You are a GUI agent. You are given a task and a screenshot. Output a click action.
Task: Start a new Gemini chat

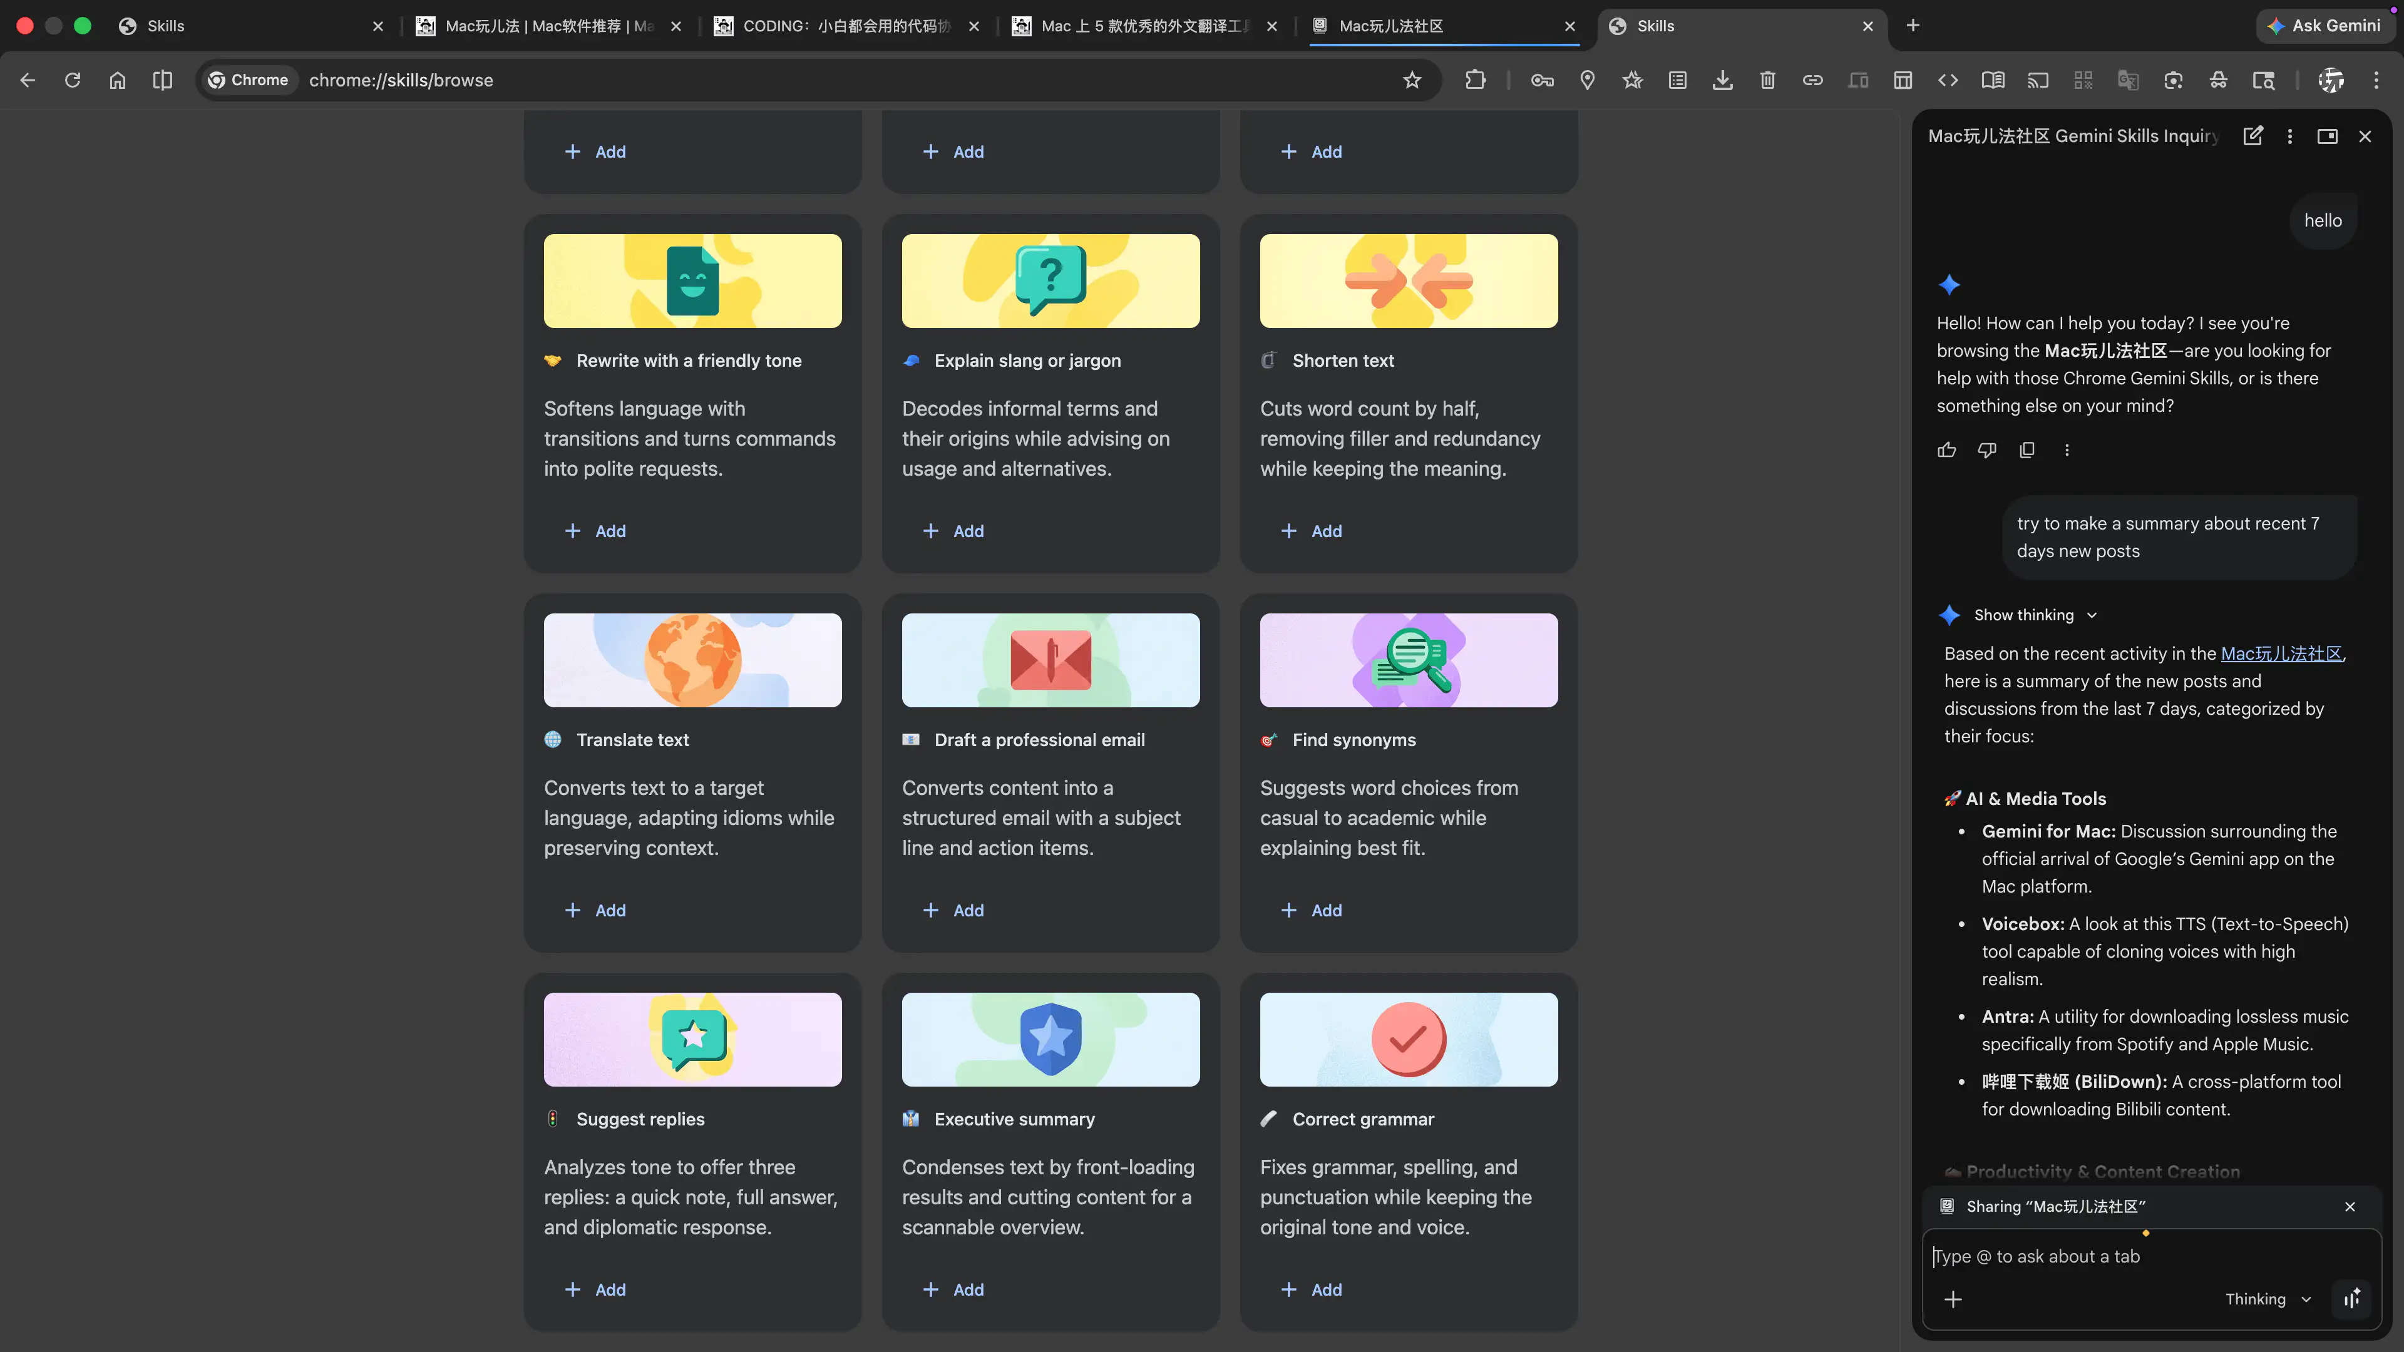2253,136
